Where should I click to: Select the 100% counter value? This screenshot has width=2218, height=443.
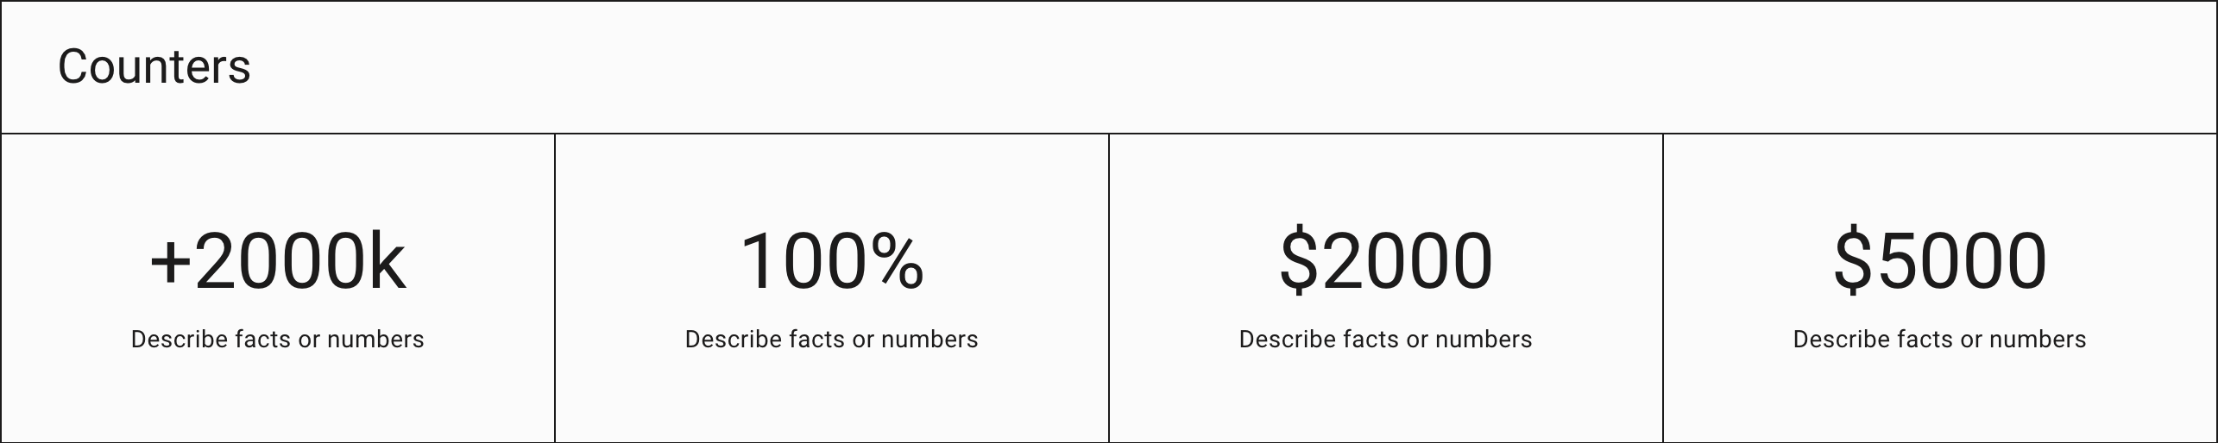pyautogui.click(x=831, y=261)
